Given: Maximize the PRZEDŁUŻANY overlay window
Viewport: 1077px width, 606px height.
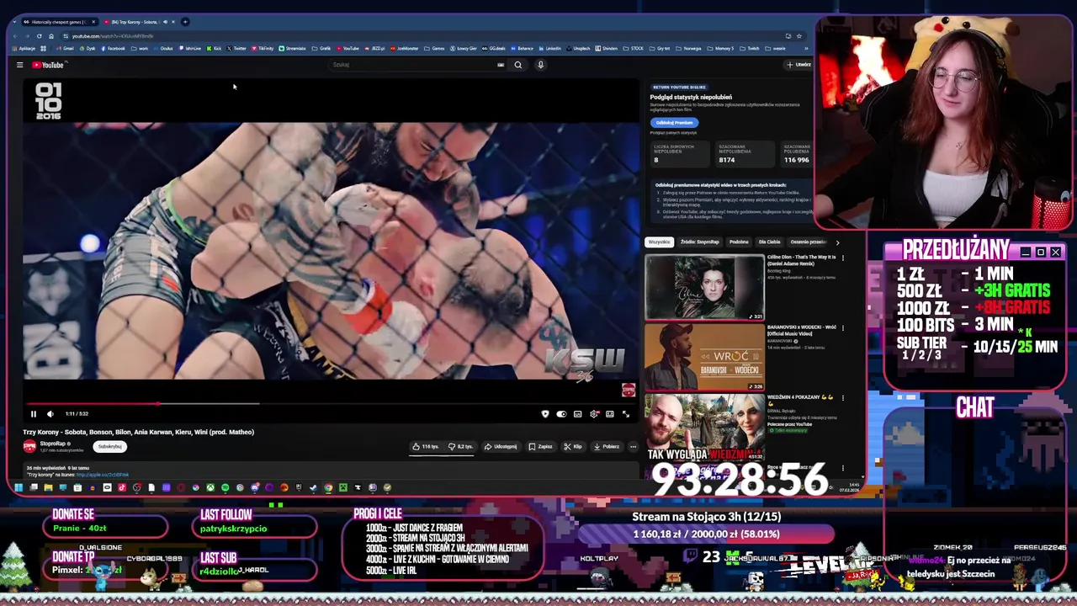Looking at the screenshot, I should pyautogui.click(x=1041, y=252).
